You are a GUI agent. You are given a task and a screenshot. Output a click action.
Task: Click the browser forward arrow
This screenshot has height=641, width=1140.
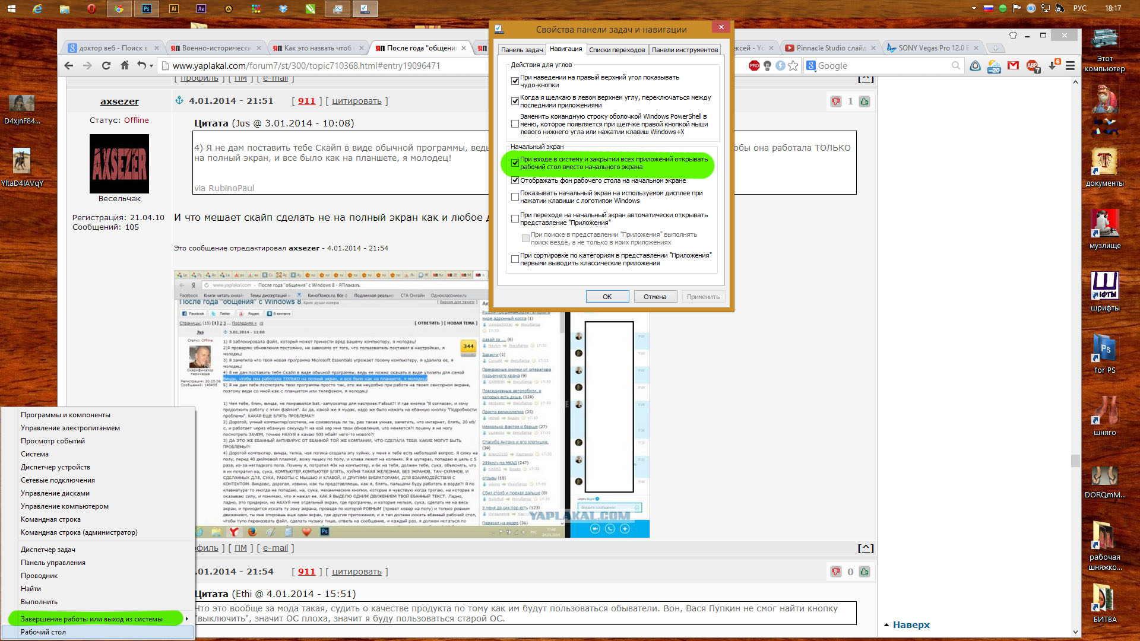(87, 65)
